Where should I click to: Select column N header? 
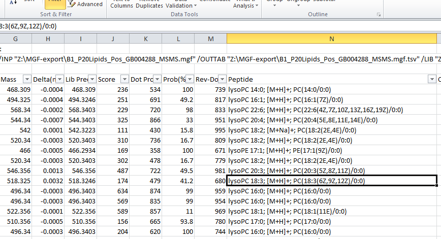[x=332, y=39]
